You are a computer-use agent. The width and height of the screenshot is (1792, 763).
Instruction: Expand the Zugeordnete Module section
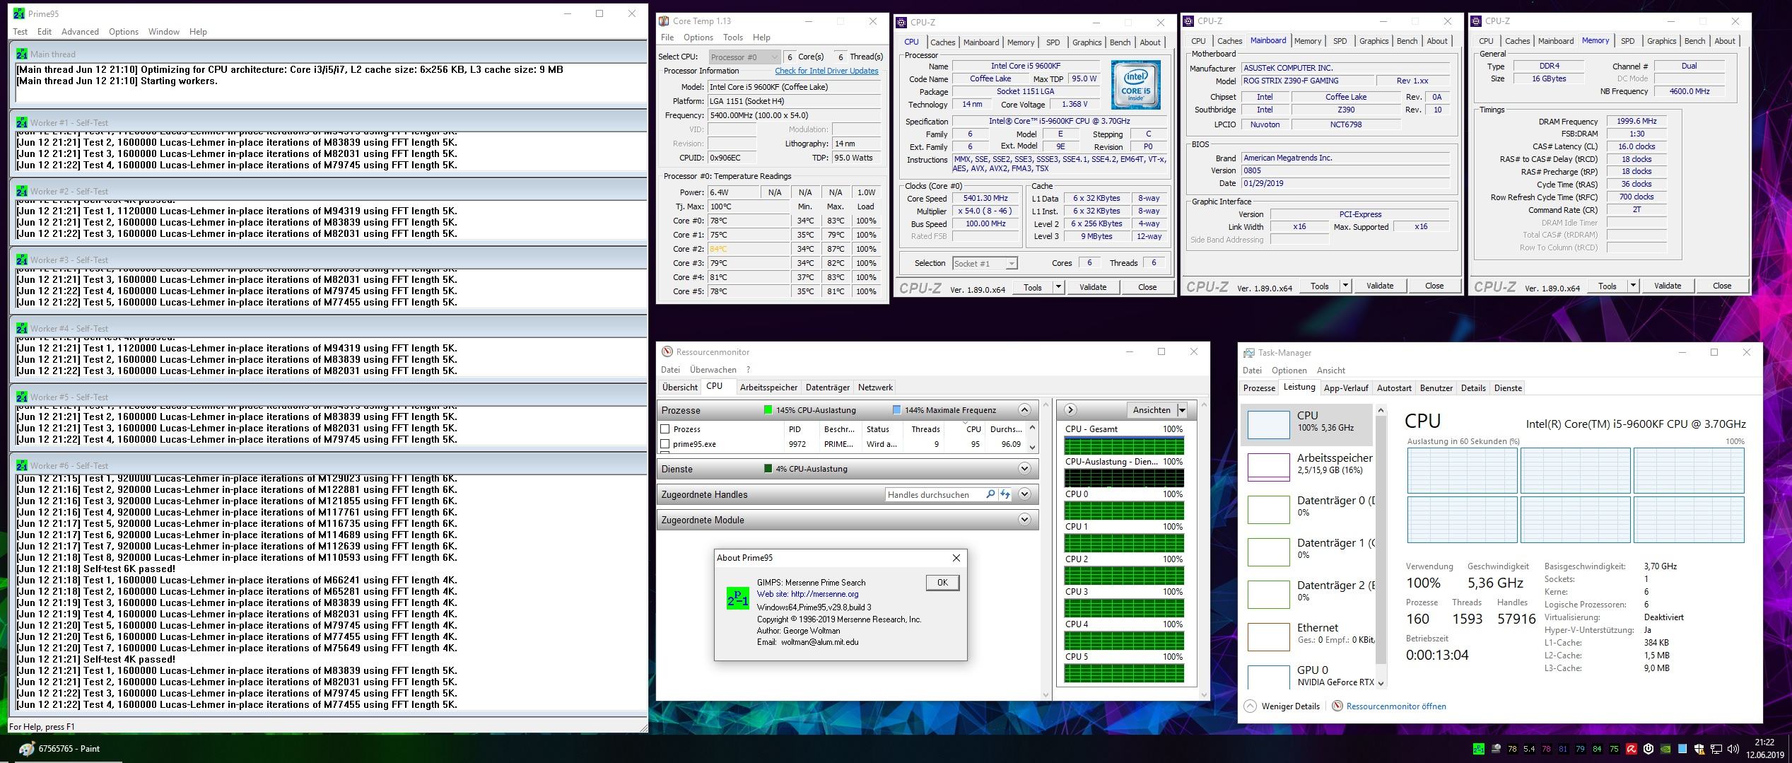coord(1024,520)
